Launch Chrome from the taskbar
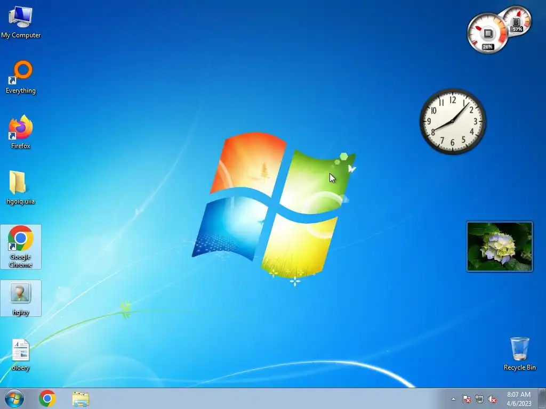Image resolution: width=546 pixels, height=409 pixels. point(47,398)
